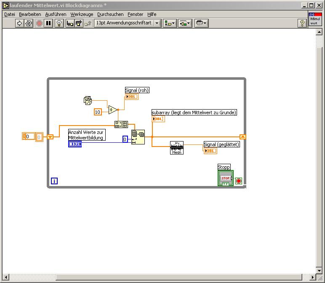Click the Step Out button
Screen dimensions: 325x283
pos(88,23)
